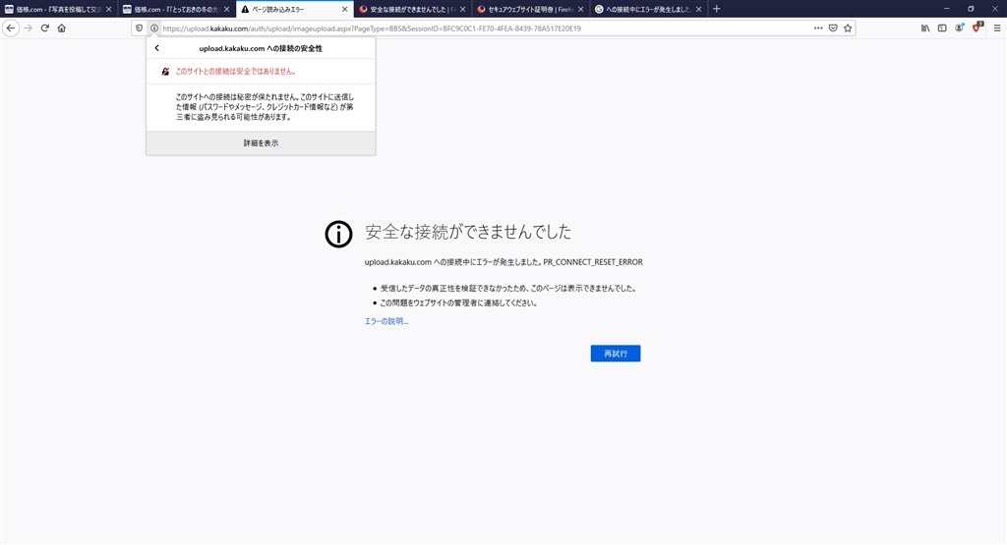Click the popup header upload.kakaku.com への接続の安全性
Screen dimensions: 1007x545
261,48
